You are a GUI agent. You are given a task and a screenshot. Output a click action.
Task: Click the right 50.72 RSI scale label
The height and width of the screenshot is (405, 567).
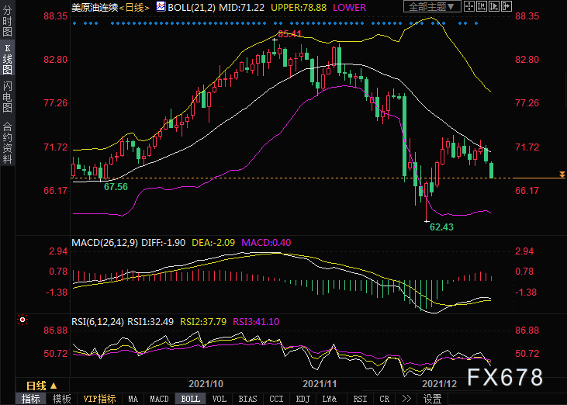(x=527, y=353)
